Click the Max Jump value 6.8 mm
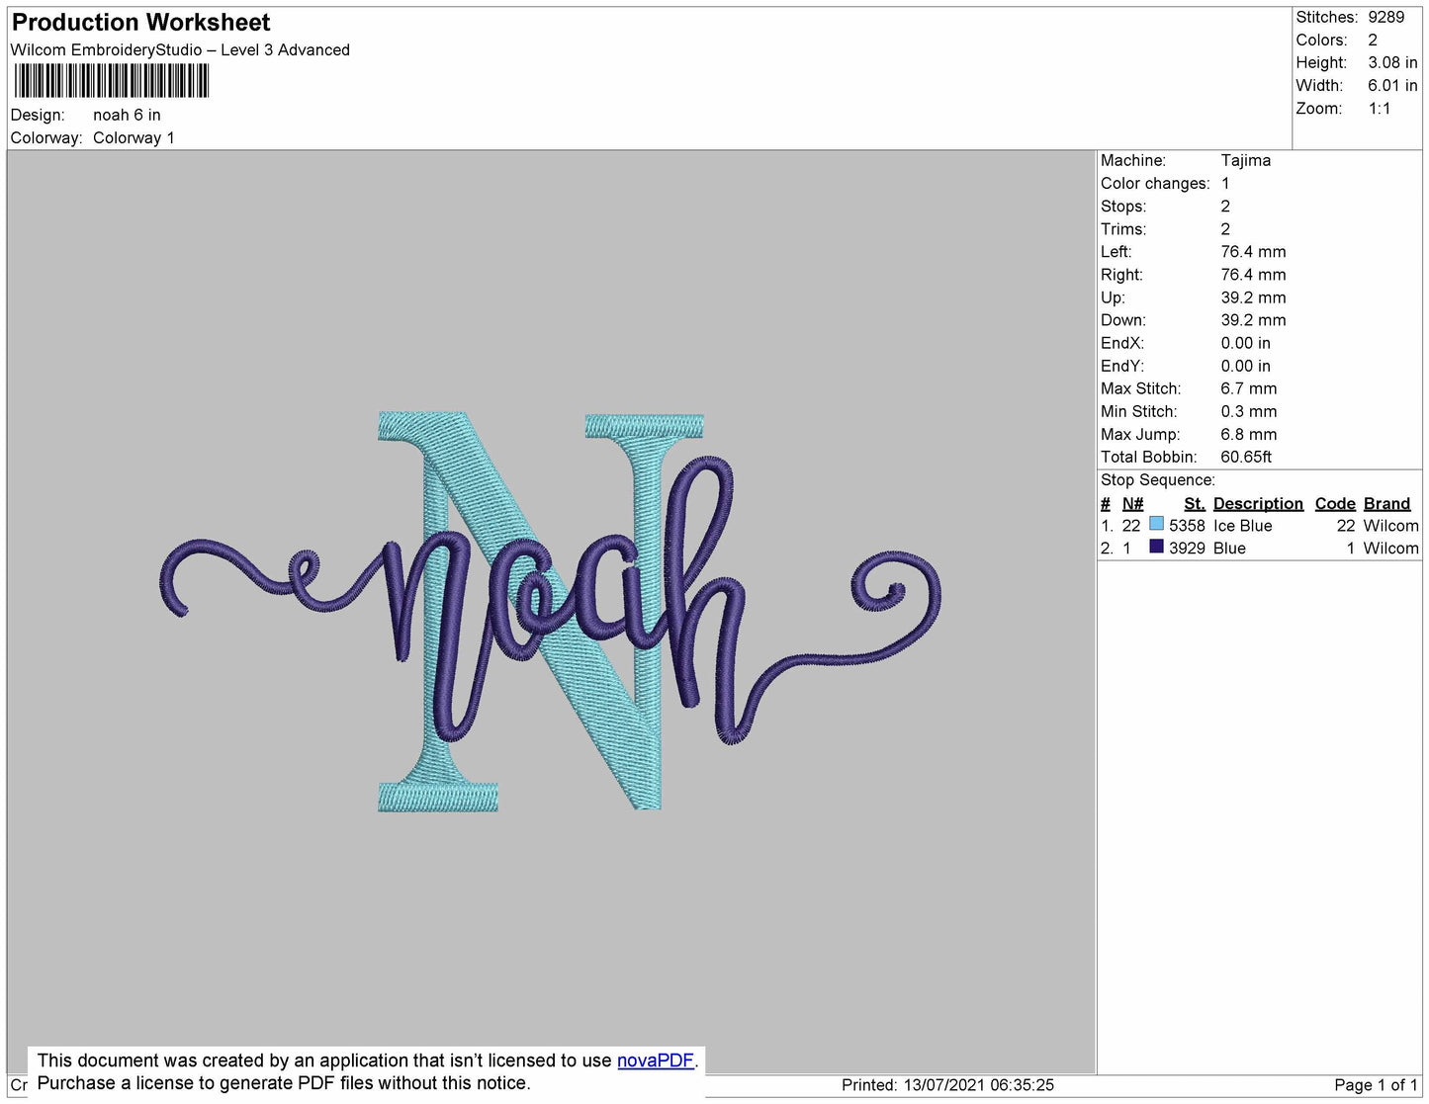This screenshot has height=1104, width=1429. click(1249, 434)
